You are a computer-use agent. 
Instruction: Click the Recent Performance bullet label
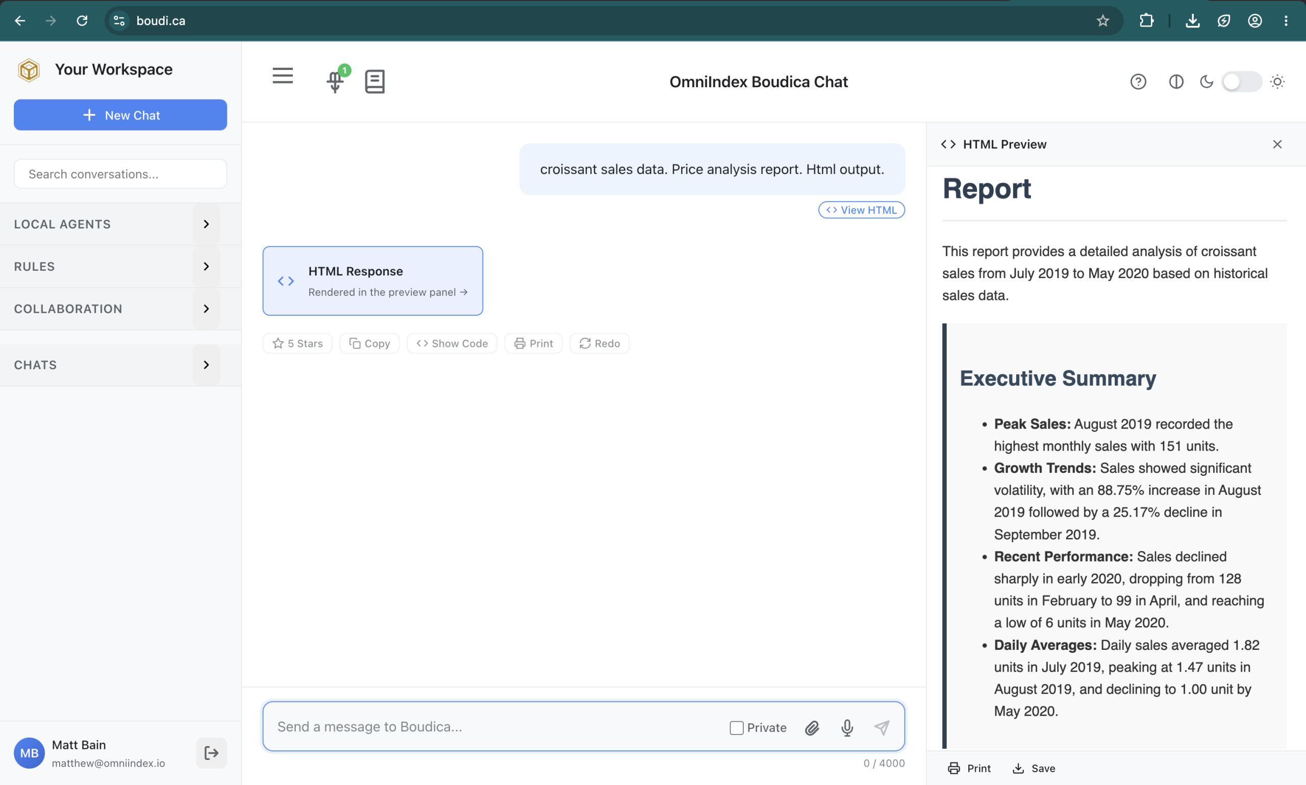click(1063, 556)
